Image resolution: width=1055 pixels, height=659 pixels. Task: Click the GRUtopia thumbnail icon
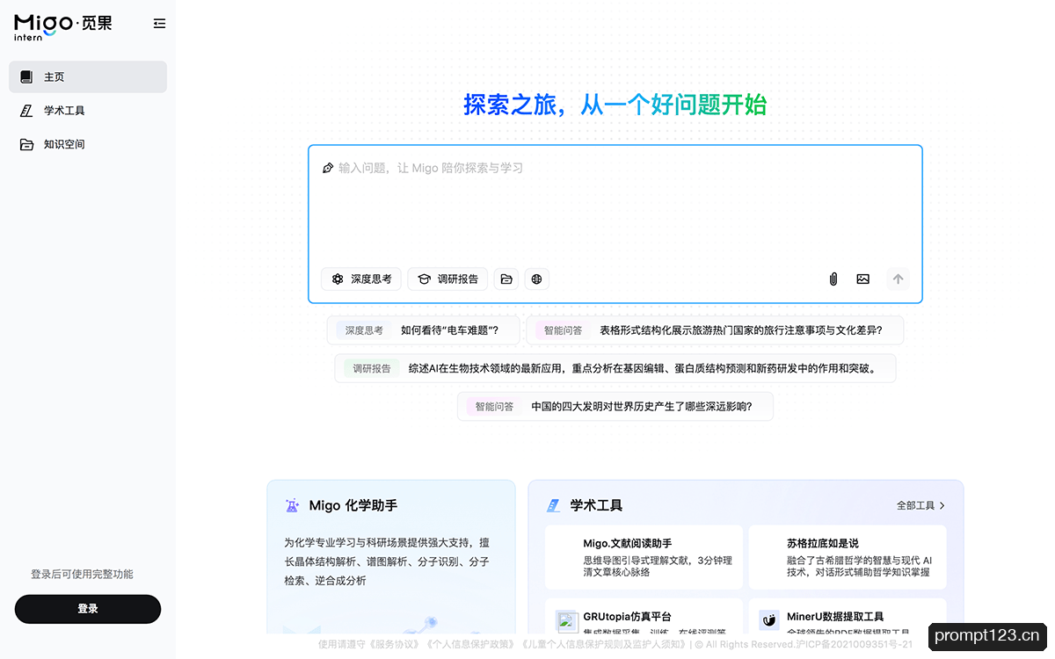point(566,620)
